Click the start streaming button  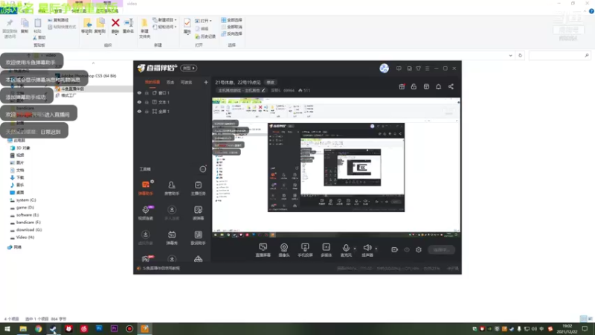tap(441, 249)
